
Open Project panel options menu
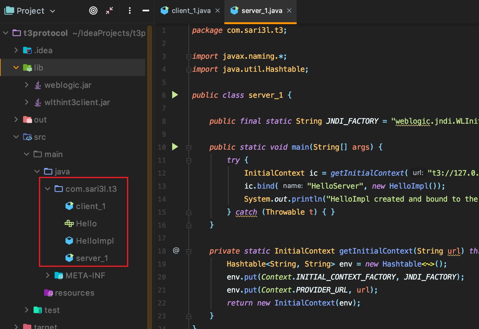coord(130,11)
